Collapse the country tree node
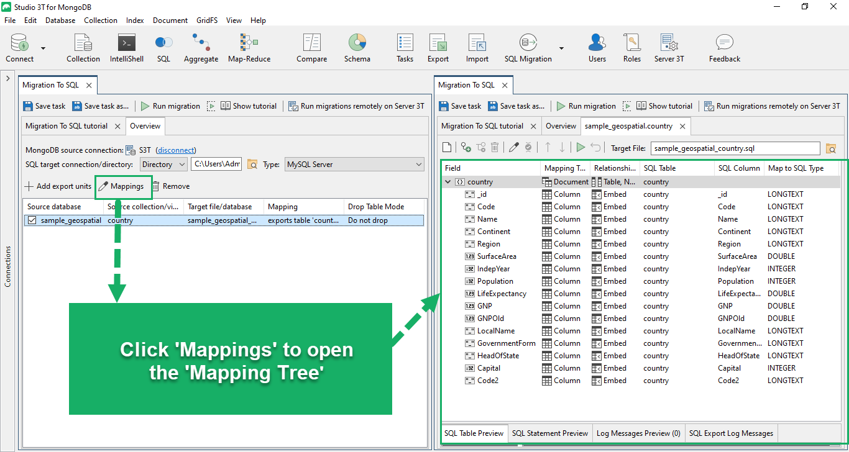The image size is (849, 452). pyautogui.click(x=447, y=182)
